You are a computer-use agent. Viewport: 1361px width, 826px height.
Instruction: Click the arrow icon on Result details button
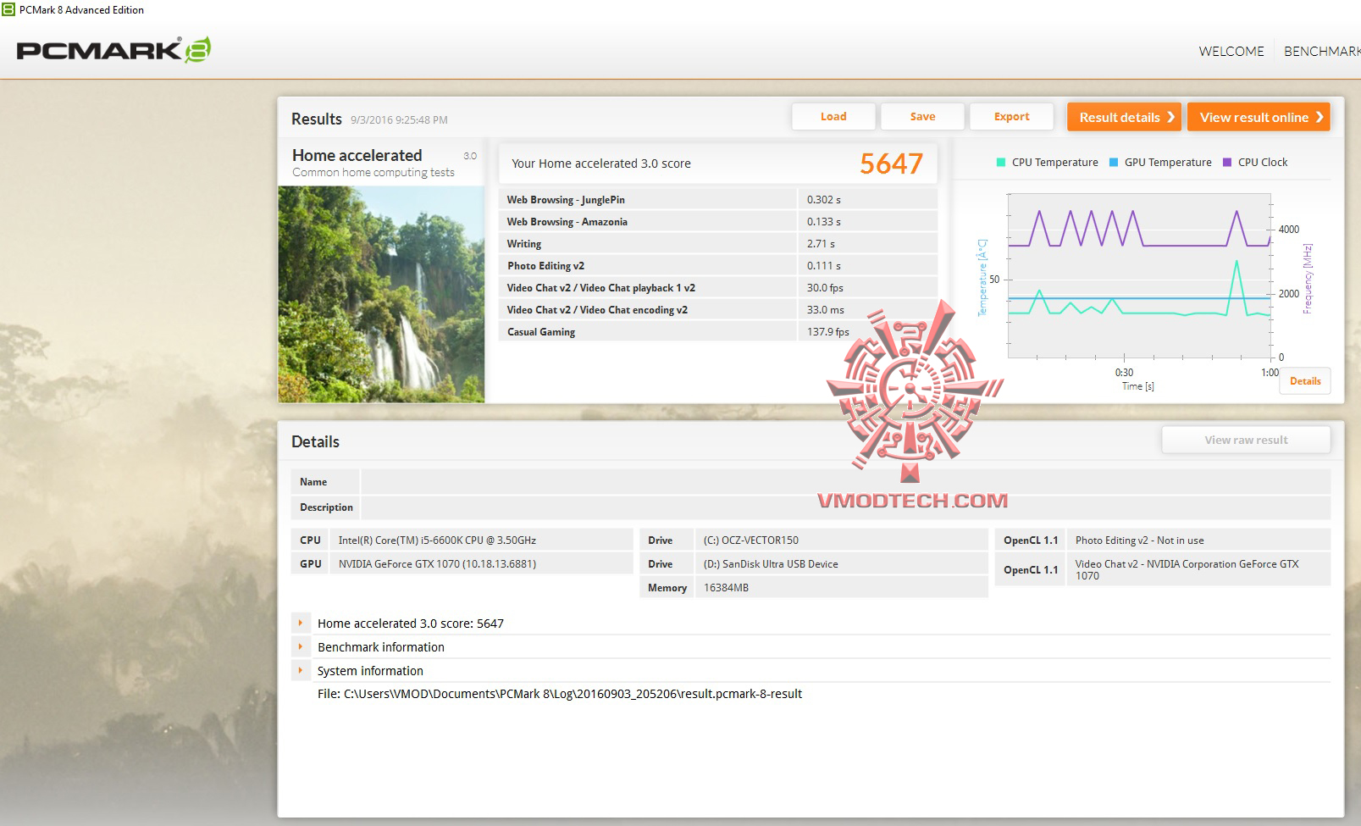(1171, 117)
